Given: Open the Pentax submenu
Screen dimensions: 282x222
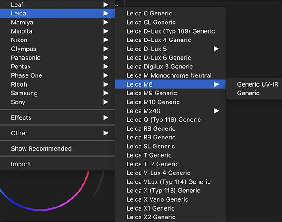Looking at the screenshot, I should pos(57,67).
